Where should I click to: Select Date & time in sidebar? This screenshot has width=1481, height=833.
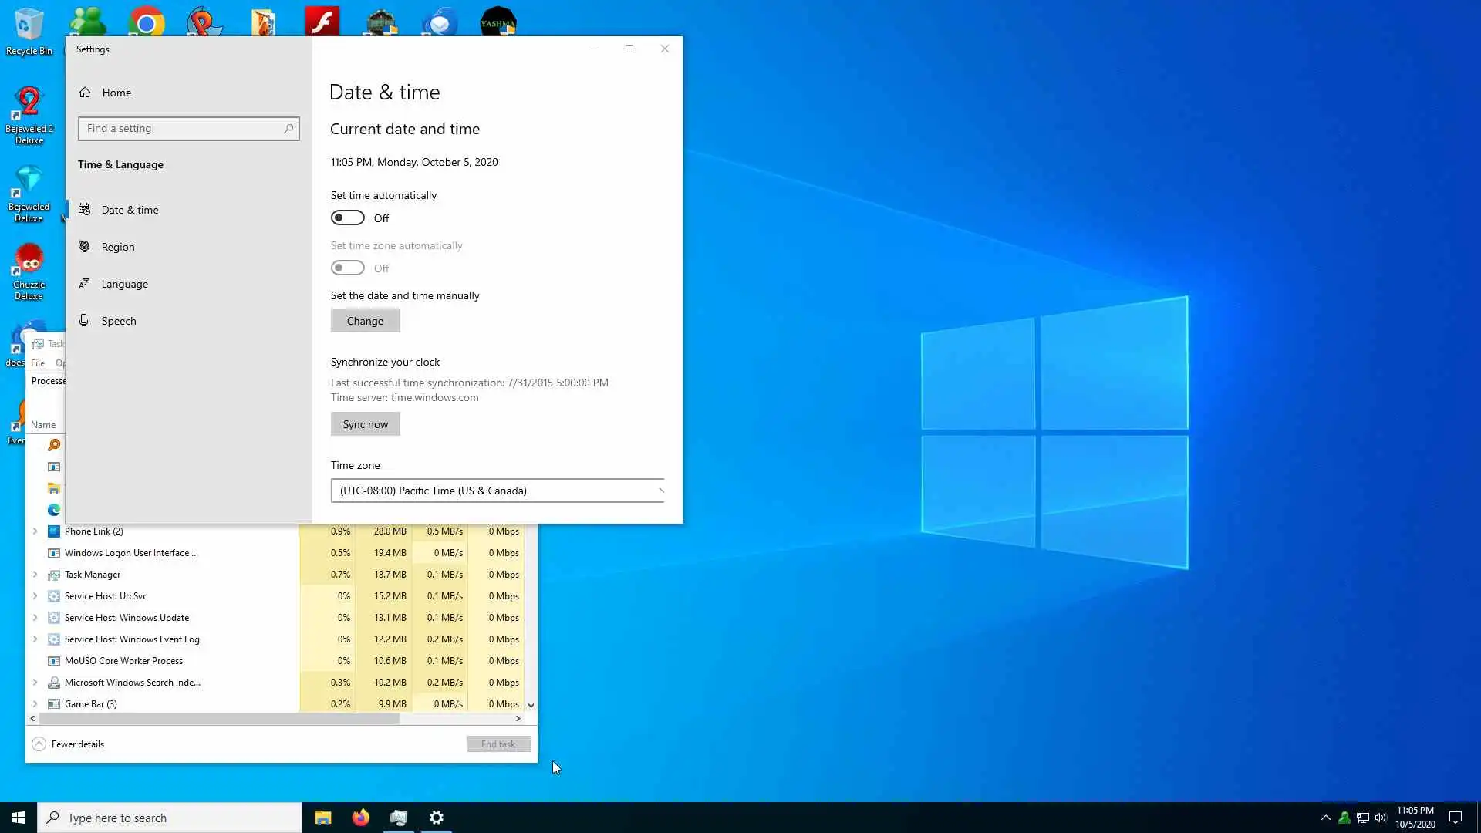[130, 210]
